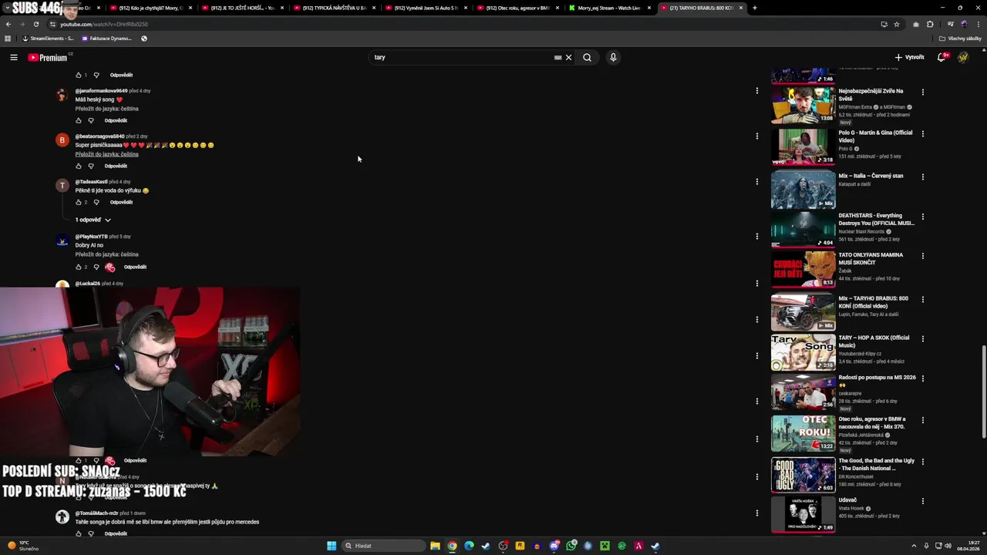Screen dimensions: 987x555
Task: Open Vrata Hosek's "Udavač" video
Action: (x=803, y=515)
